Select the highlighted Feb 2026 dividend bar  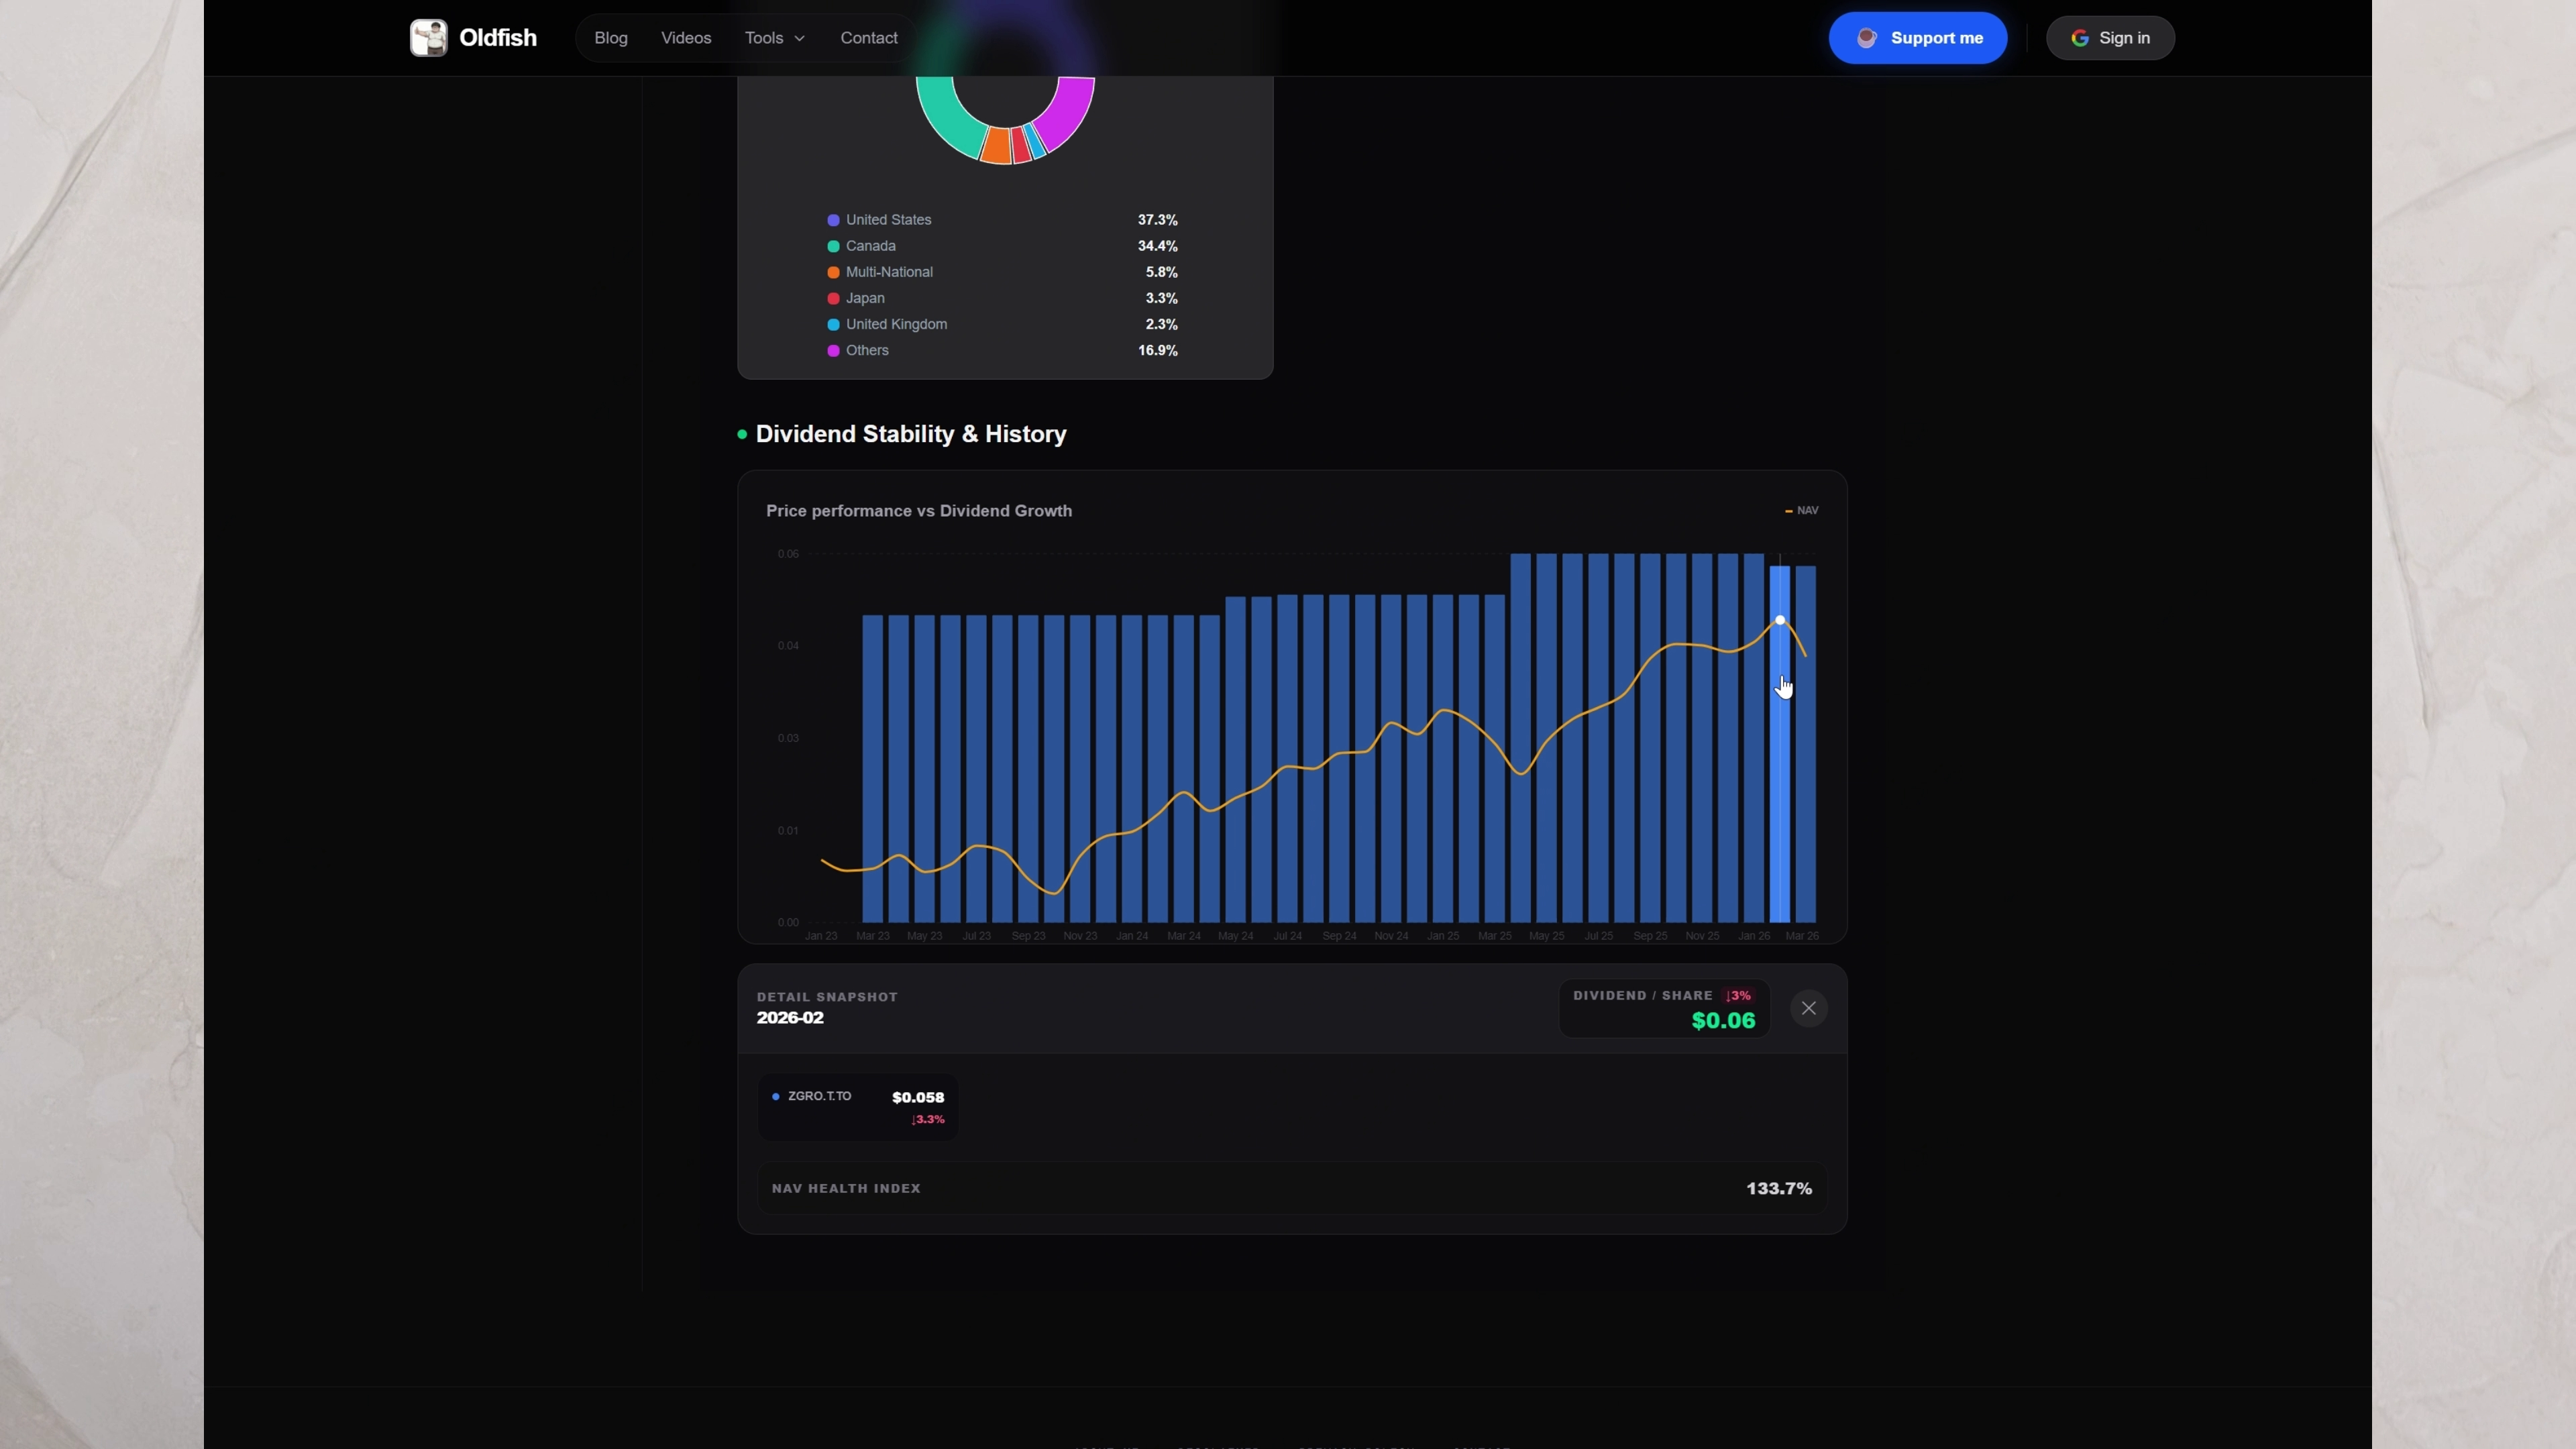[x=1780, y=800]
